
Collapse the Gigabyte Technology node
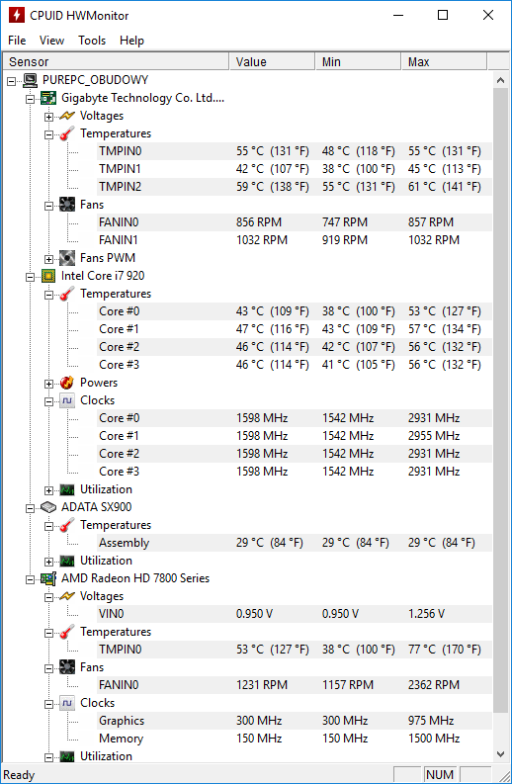(30, 99)
